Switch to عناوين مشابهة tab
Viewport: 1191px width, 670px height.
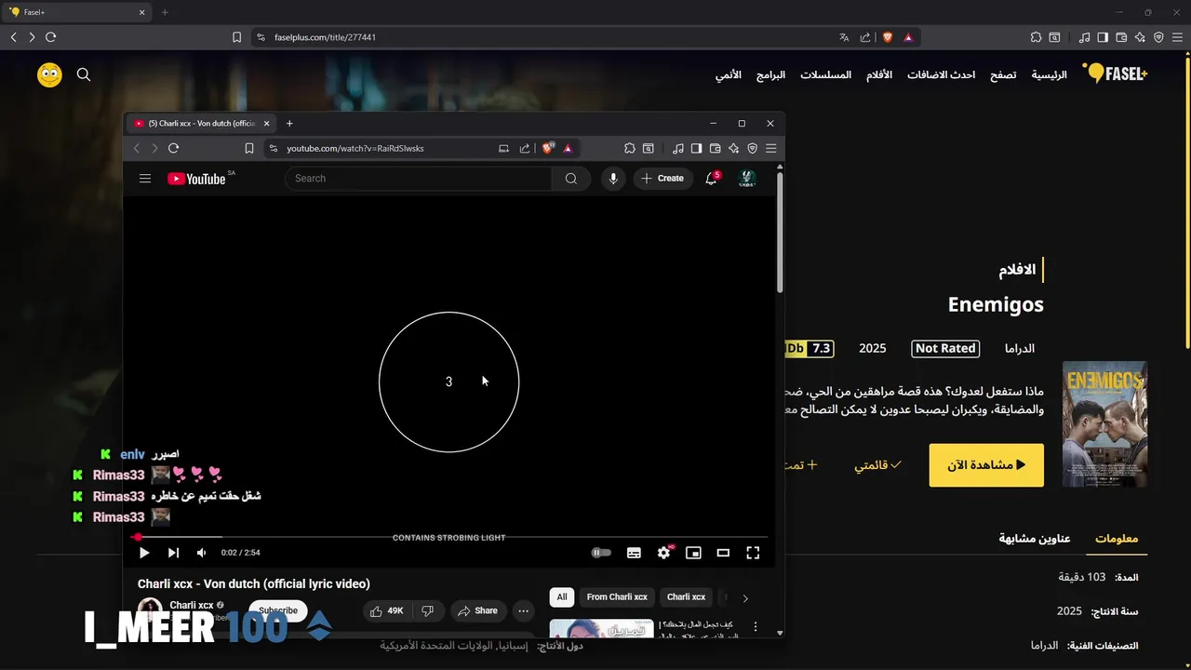point(1035,539)
